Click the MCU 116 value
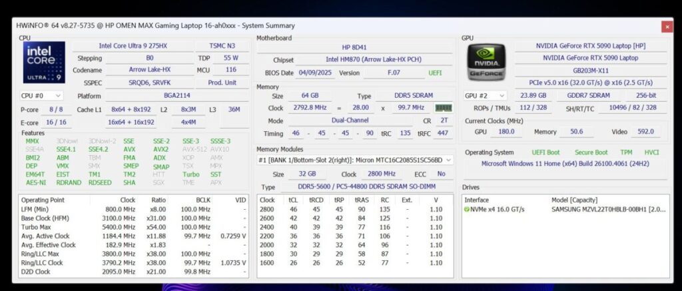This screenshot has height=291, width=682. coord(230,70)
